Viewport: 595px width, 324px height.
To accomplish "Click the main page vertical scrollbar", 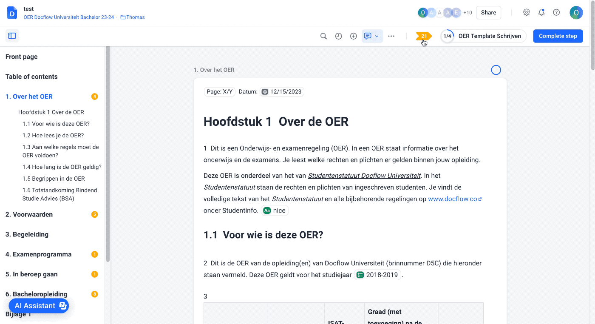I will pyautogui.click(x=592, y=36).
